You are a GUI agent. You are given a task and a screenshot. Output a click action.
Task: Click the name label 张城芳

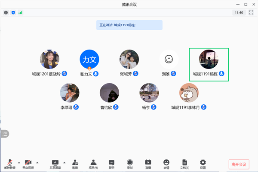pyautogui.click(x=126, y=74)
